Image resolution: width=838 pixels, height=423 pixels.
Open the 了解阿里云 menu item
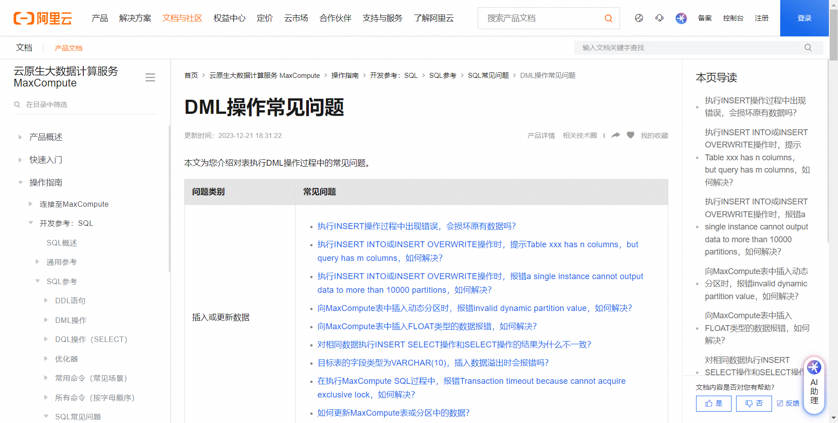coord(434,18)
